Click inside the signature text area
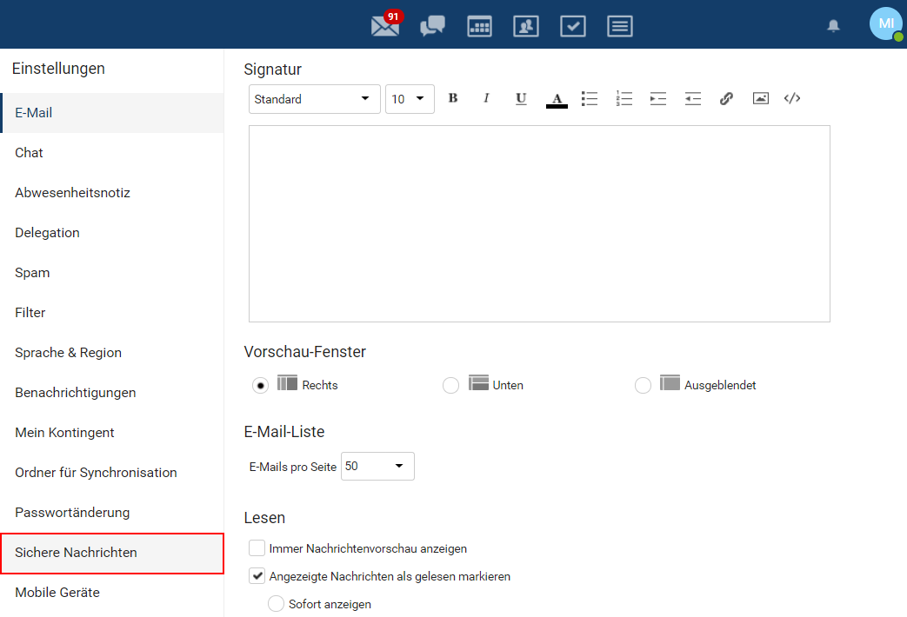 click(x=539, y=223)
